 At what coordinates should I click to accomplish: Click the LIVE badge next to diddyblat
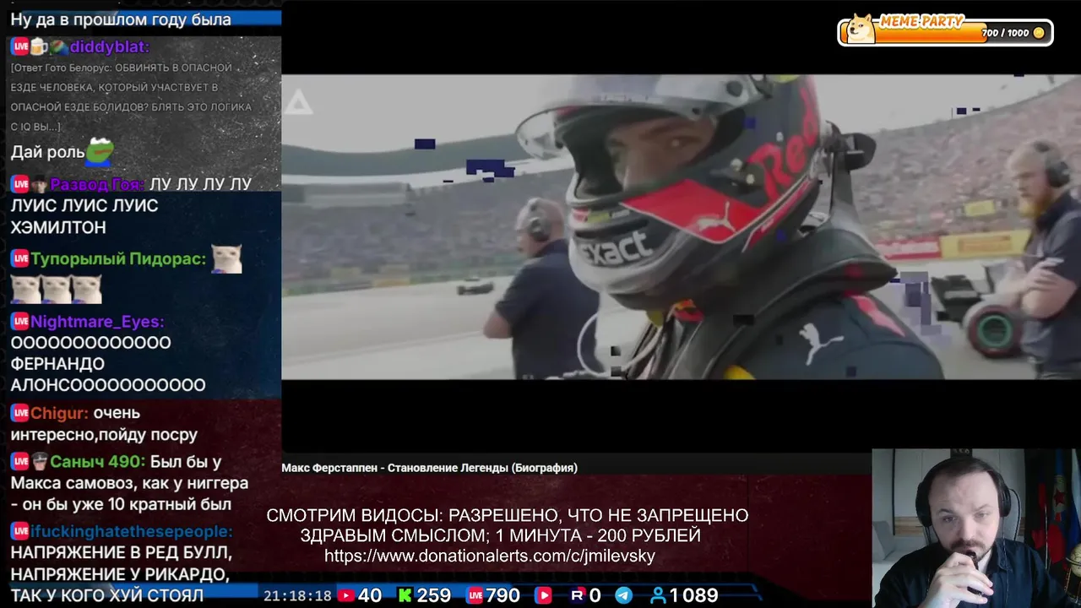[x=19, y=46]
